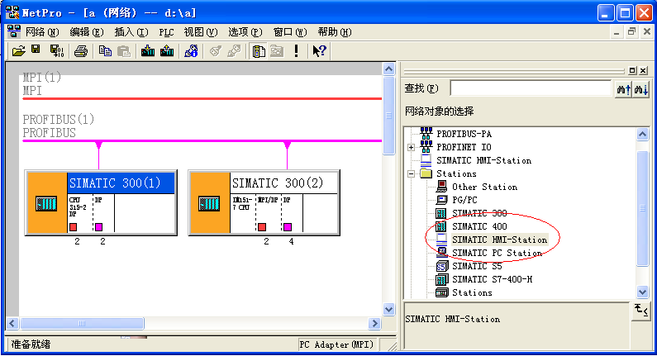This screenshot has width=657, height=356.
Task: Select SIMATIC 400 in the catalog
Action: 479,226
